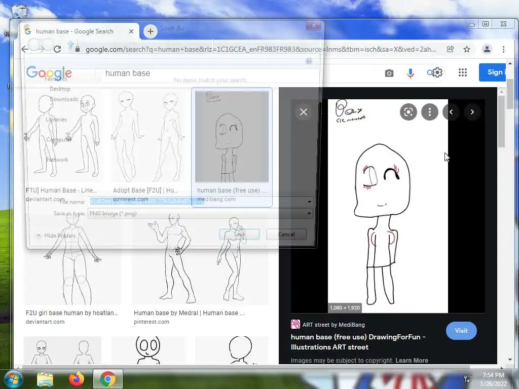
Task: Click the Chrome taskbar button
Action: [x=108, y=379]
